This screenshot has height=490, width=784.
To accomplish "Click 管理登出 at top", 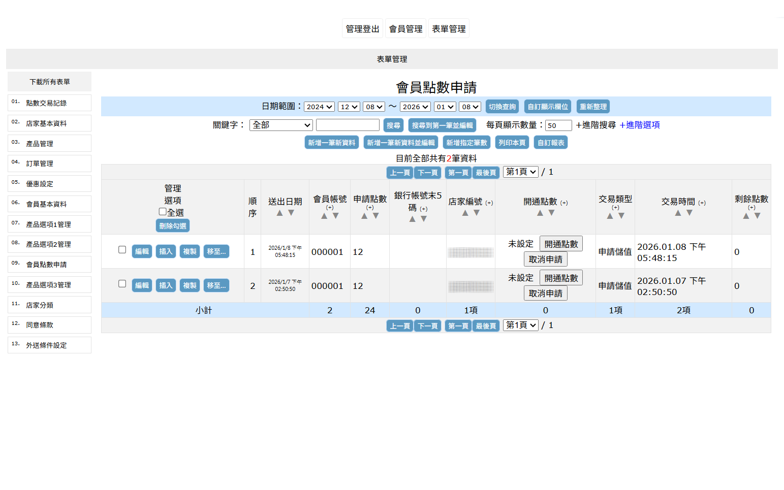I will (x=363, y=28).
